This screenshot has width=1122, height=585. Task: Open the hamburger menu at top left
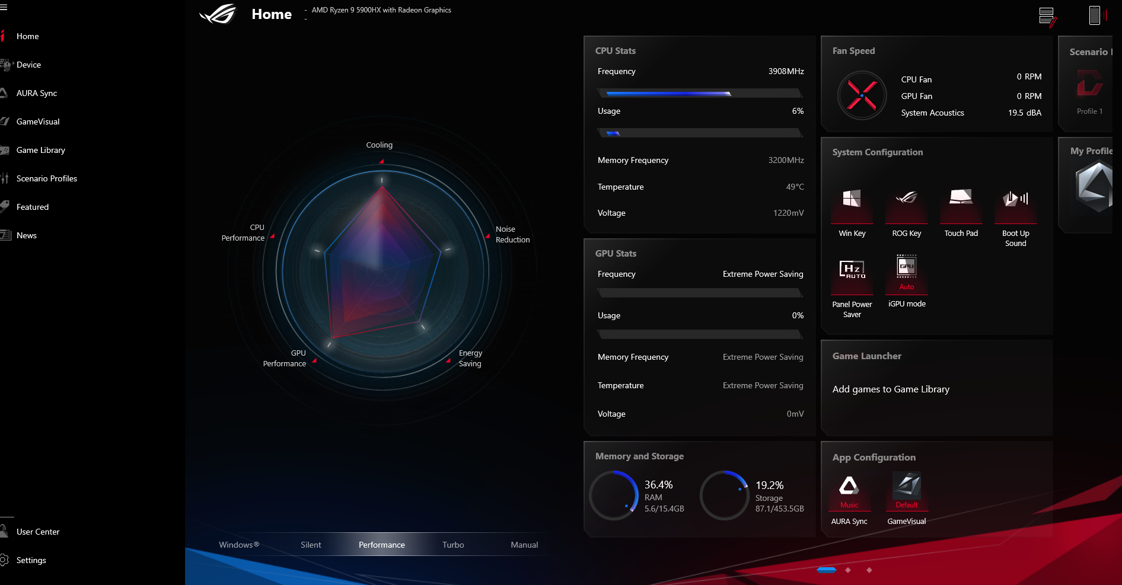[4, 8]
